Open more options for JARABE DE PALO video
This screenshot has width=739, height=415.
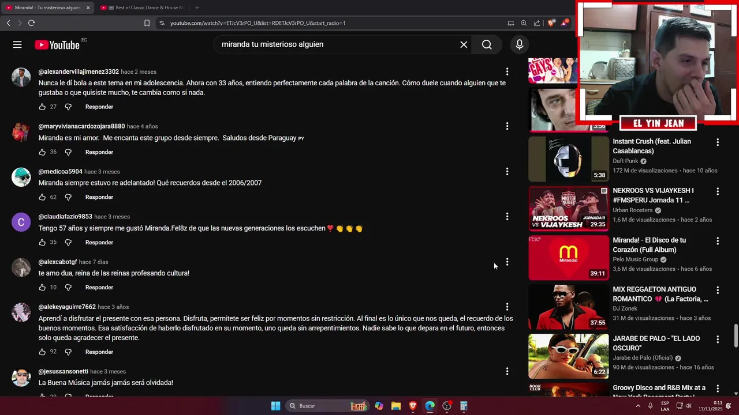718,339
